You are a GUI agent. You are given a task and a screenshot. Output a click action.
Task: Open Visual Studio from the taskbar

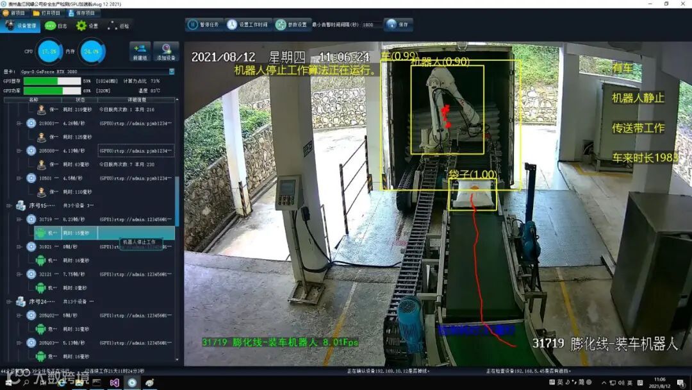click(114, 383)
